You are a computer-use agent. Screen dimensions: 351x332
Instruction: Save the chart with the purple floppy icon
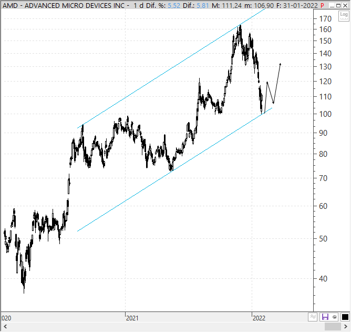[325, 317]
